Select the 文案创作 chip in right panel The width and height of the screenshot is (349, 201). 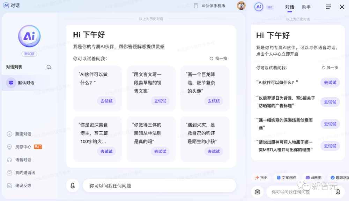(x=287, y=177)
